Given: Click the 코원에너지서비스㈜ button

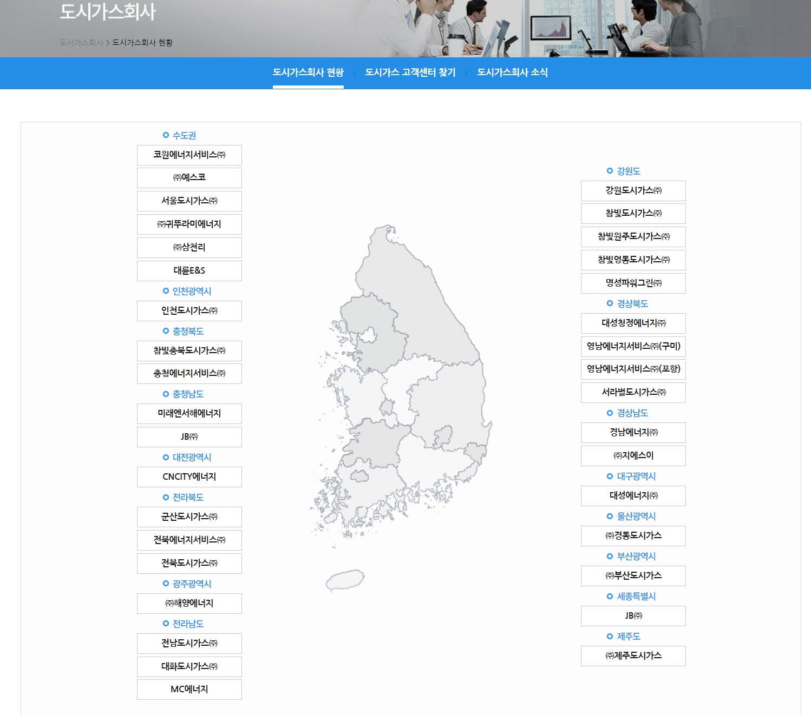Looking at the screenshot, I should pyautogui.click(x=189, y=155).
